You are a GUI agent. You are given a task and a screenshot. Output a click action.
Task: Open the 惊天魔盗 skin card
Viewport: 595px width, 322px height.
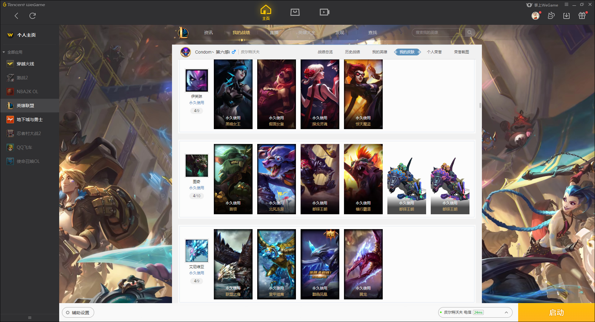[x=363, y=94]
